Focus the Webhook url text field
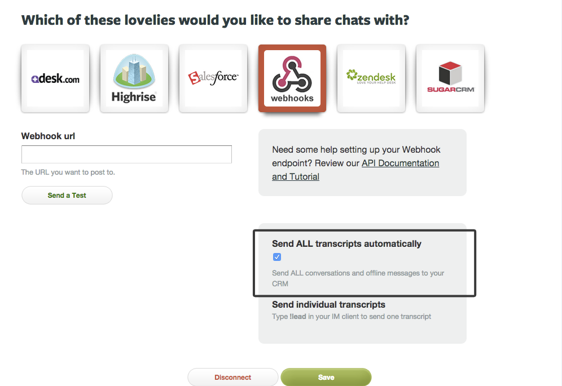The width and height of the screenshot is (562, 386). point(126,154)
